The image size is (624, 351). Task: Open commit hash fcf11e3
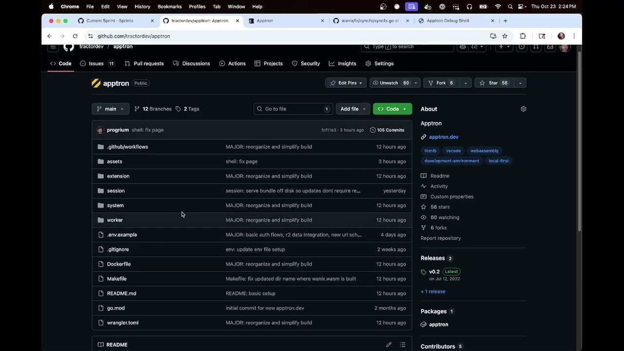click(x=329, y=130)
